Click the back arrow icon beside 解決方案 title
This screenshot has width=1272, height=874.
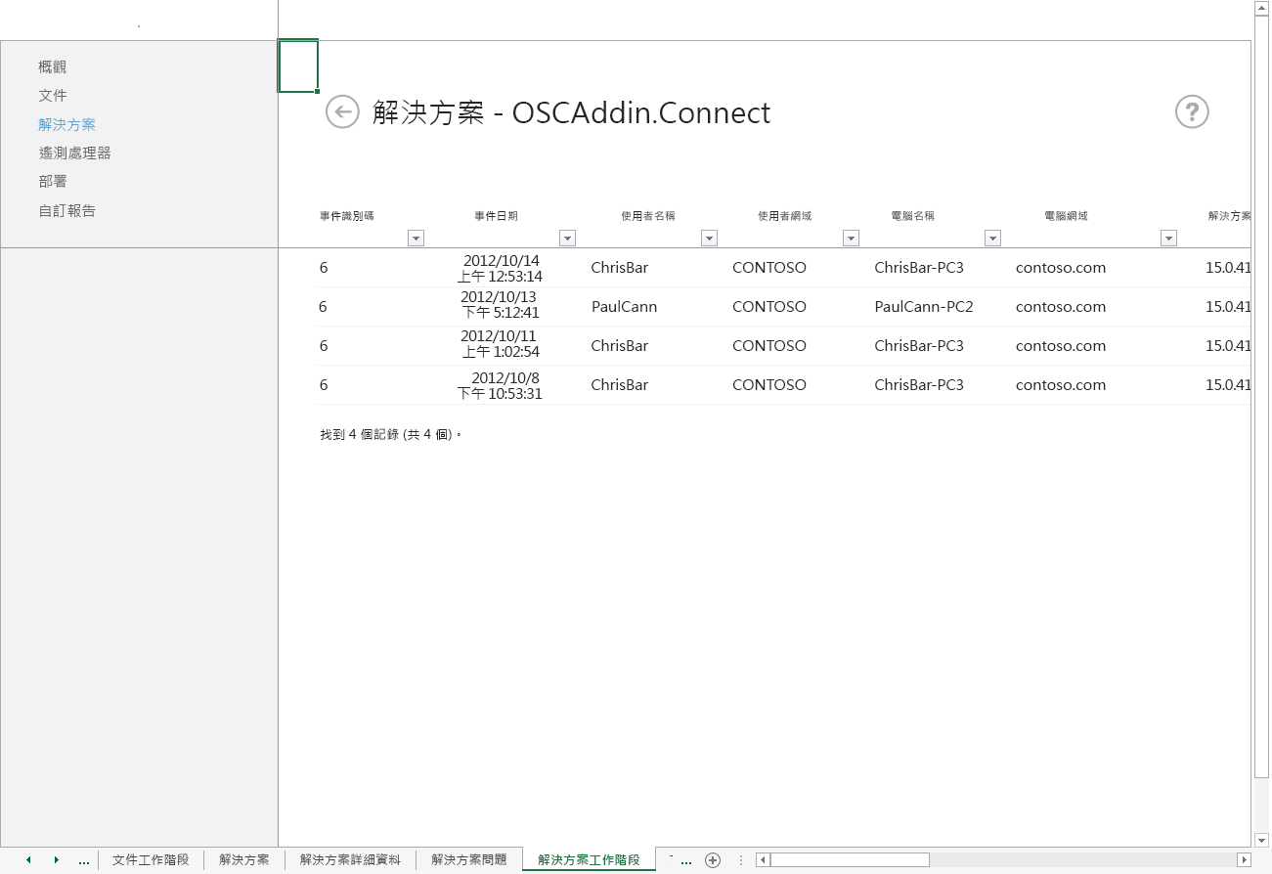(342, 111)
